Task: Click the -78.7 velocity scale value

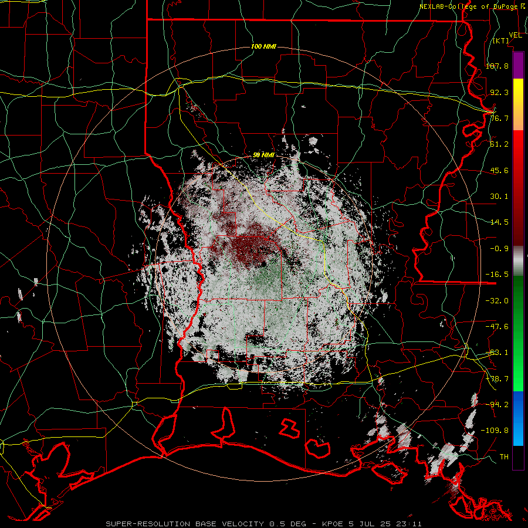Action: point(497,379)
